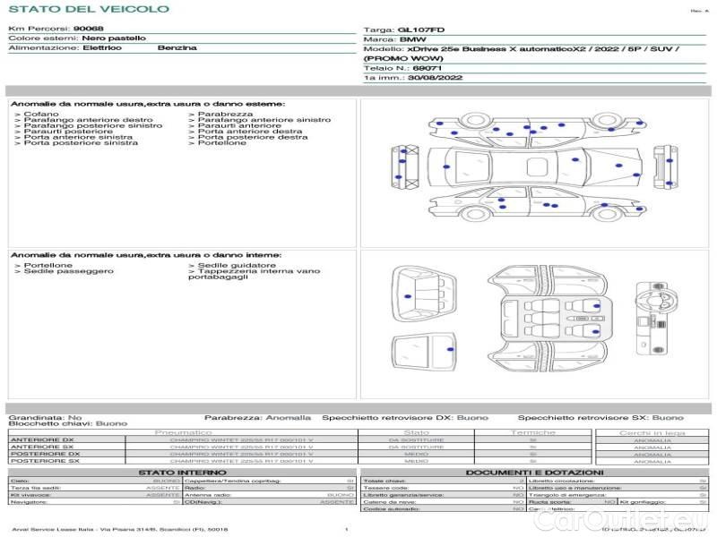Click the blue damage dot on rear hatch diagram

(x=451, y=347)
